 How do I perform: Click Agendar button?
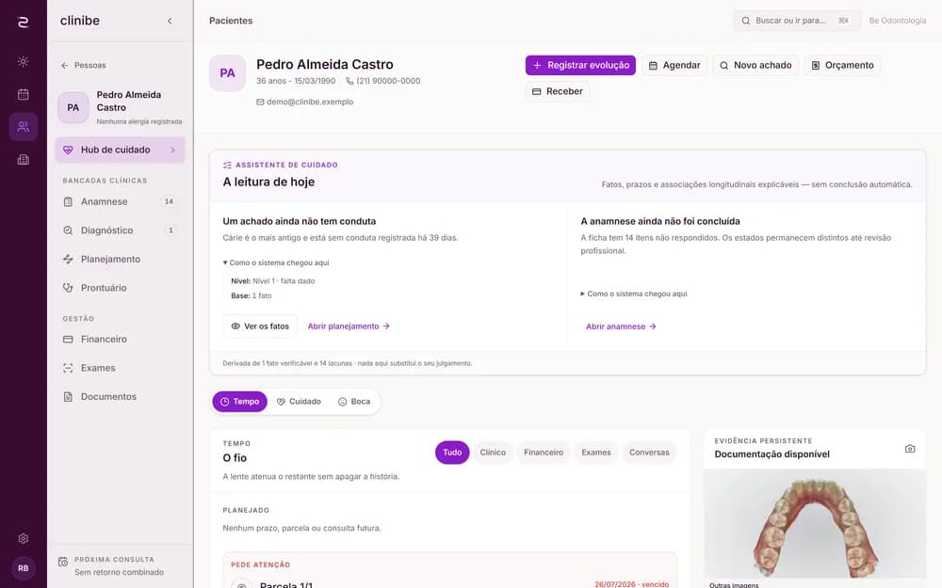click(674, 66)
